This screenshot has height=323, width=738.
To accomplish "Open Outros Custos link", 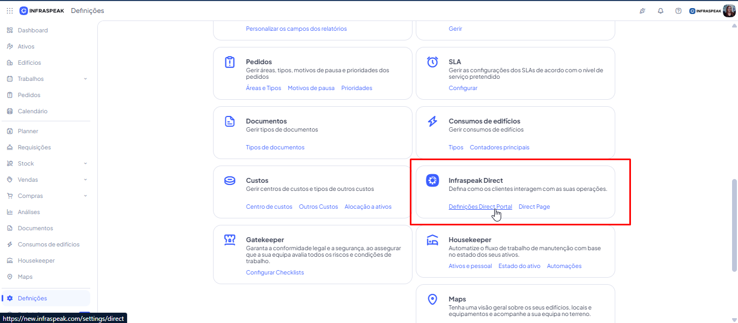I will point(318,207).
